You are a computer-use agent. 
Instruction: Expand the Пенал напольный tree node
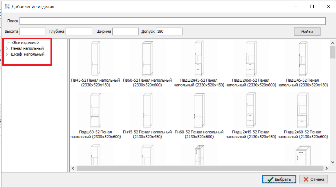click(7, 49)
